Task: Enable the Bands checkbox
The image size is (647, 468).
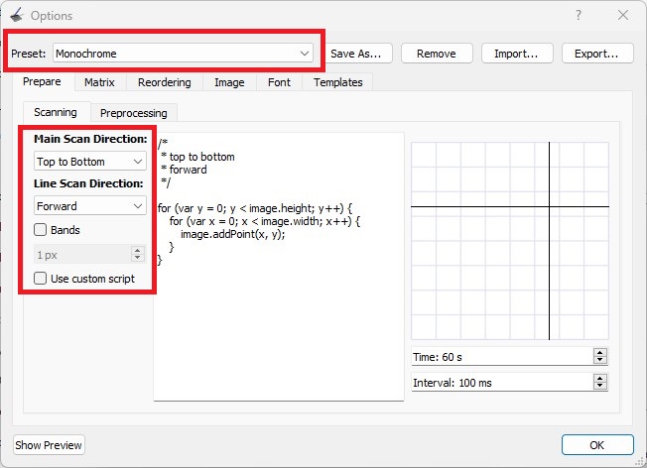Action: (x=41, y=230)
